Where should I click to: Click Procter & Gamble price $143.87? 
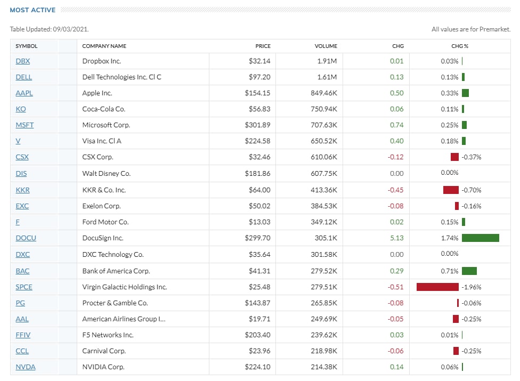(258, 303)
